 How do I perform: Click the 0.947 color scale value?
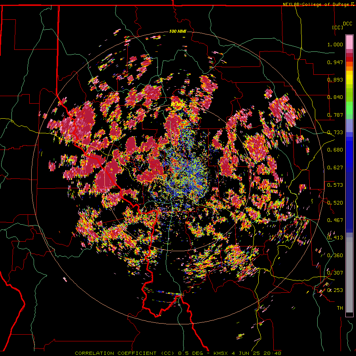click(335, 62)
